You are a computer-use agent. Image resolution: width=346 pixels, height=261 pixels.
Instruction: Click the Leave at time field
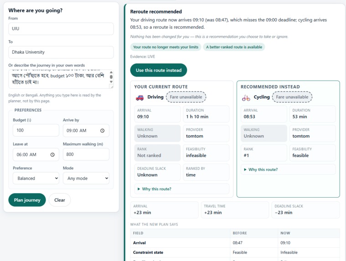pos(36,154)
